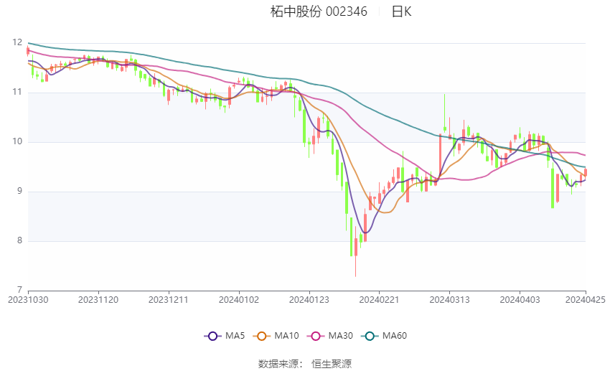Click the 20231211 date axis label
Screen dimensions: 610x371
(169, 299)
